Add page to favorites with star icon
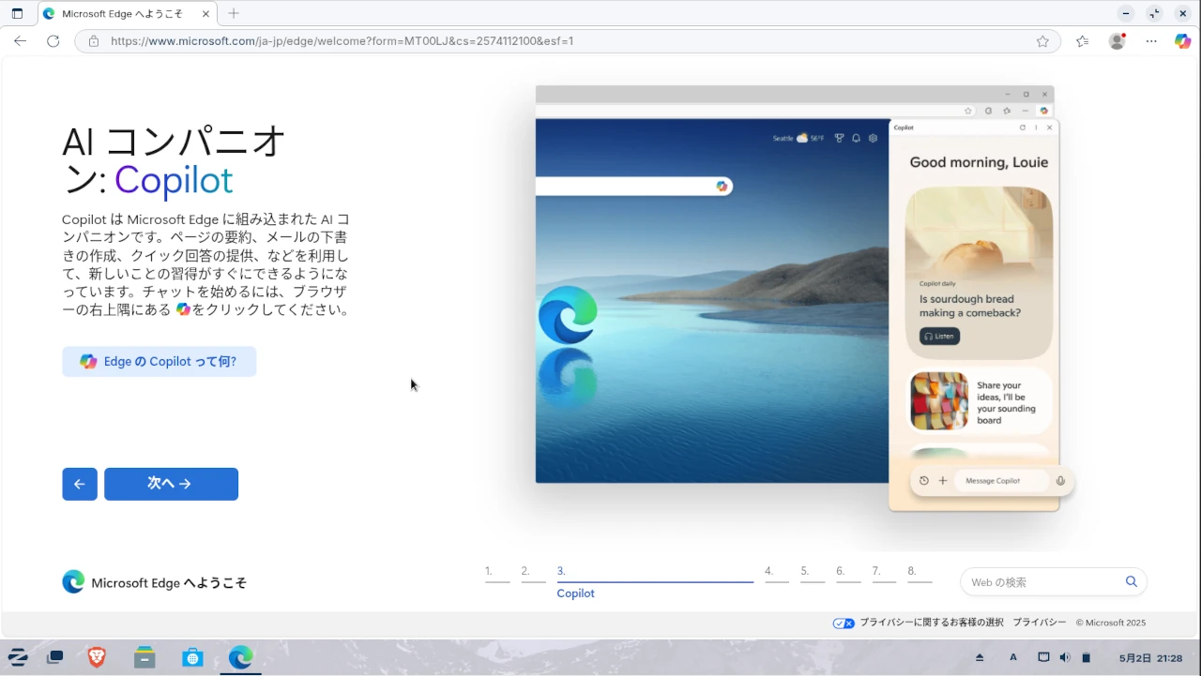Image resolution: width=1201 pixels, height=676 pixels. coord(1042,41)
